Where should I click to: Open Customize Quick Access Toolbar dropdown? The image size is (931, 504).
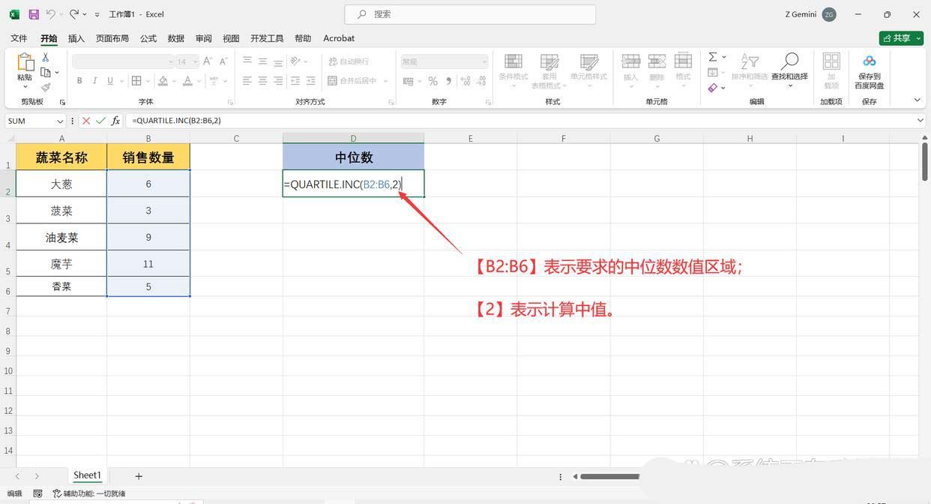pos(97,14)
